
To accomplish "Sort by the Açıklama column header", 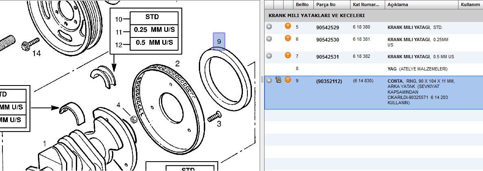I will coord(422,4).
